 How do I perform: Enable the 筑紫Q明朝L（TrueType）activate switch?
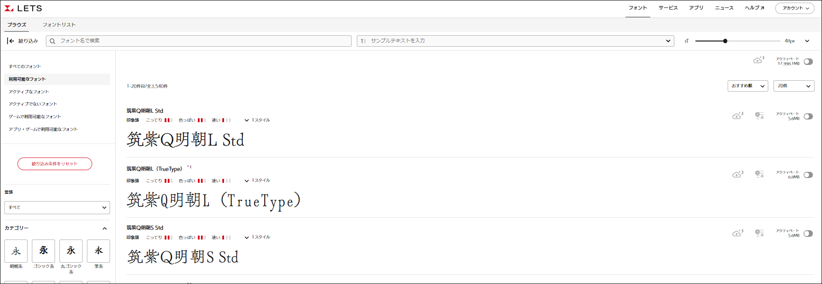808,175
